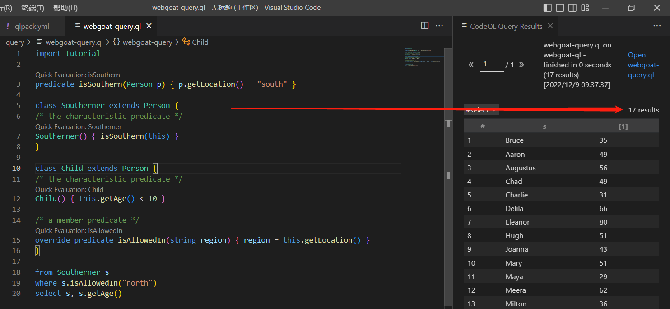Open the Customize Layout icon in title bar
The height and width of the screenshot is (309, 670).
585,8
